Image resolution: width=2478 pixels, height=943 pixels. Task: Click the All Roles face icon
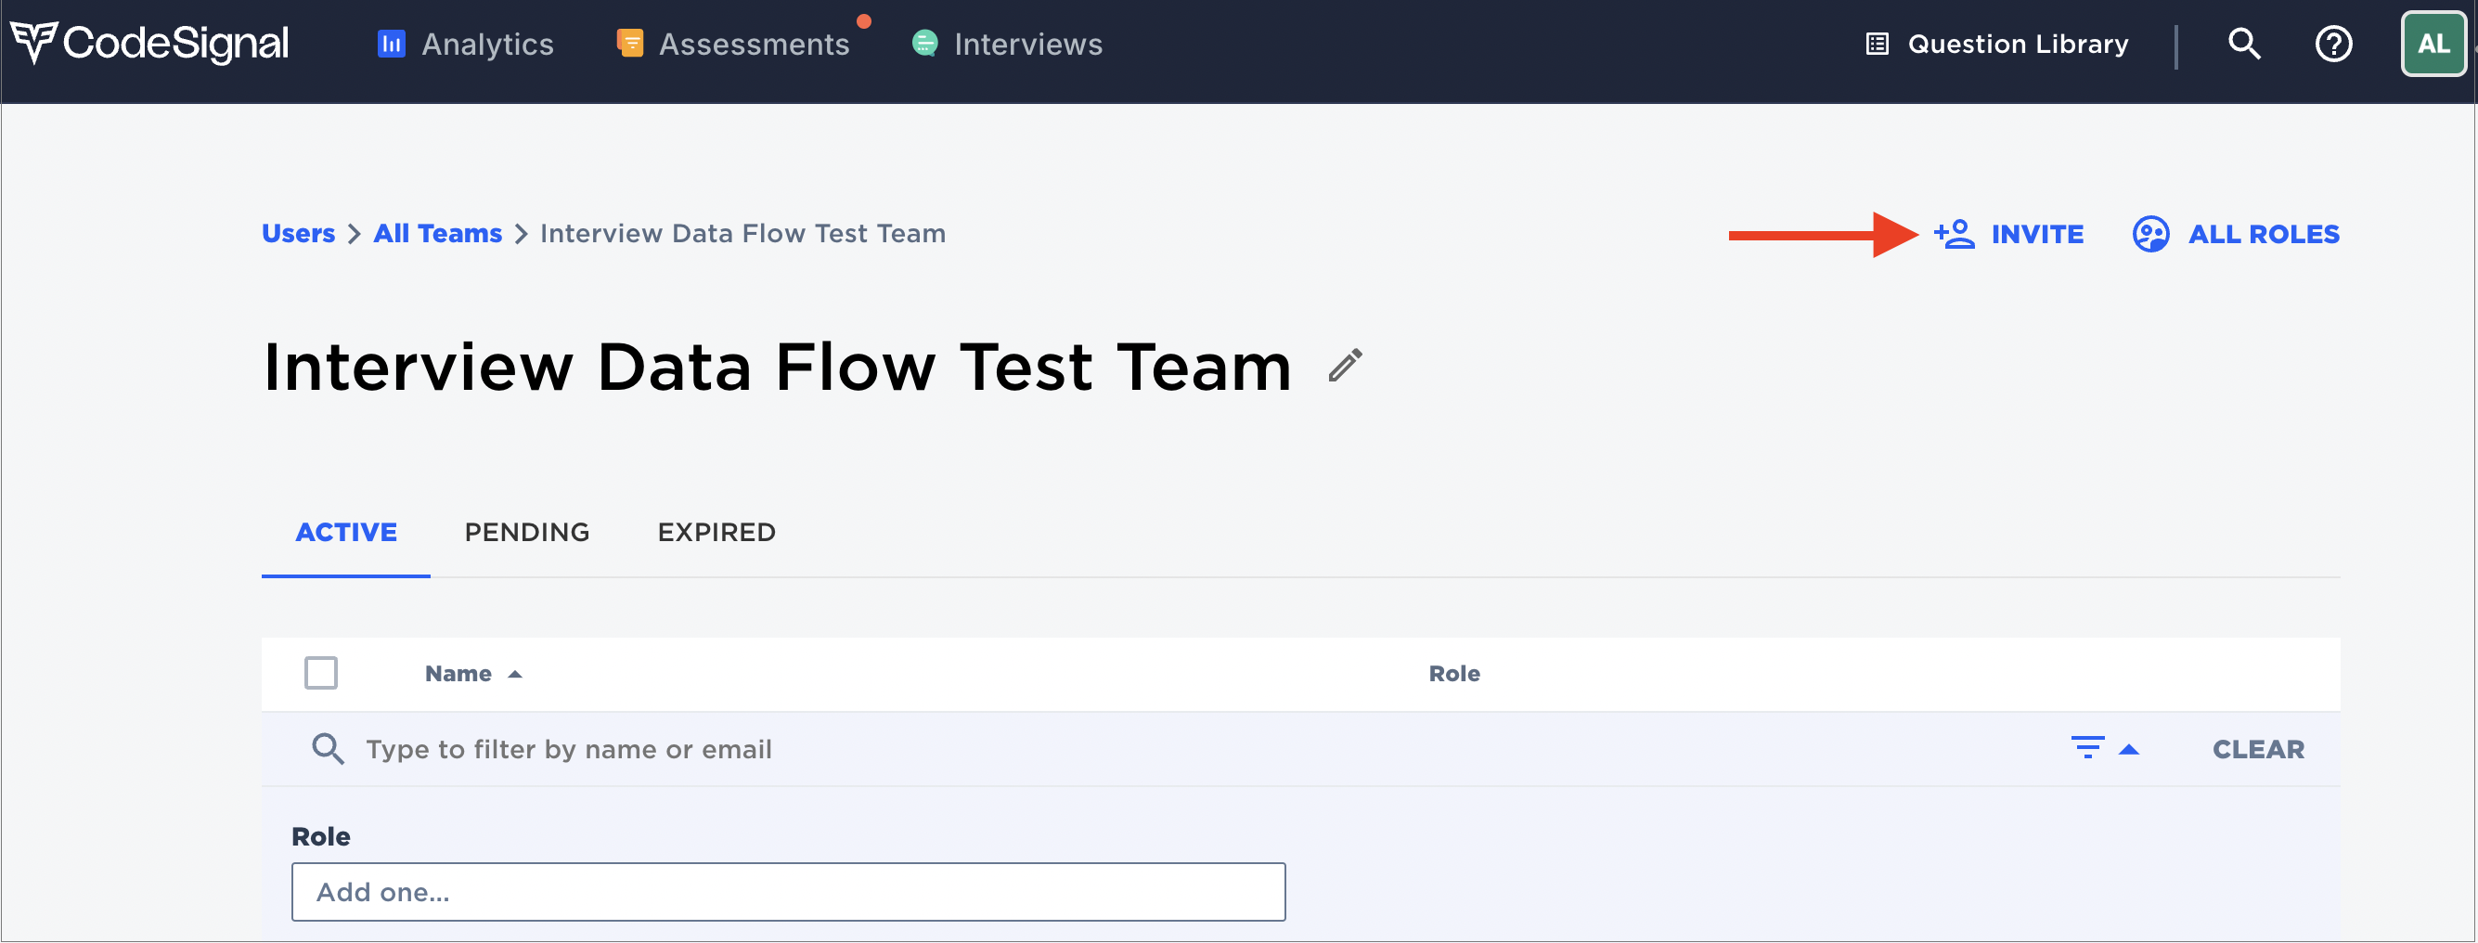pos(2150,234)
